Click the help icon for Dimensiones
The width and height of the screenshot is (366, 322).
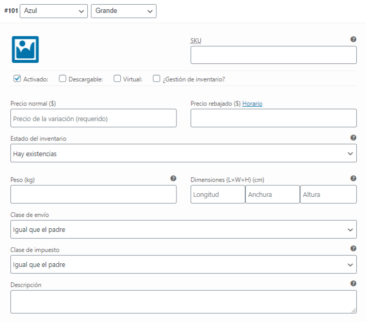[x=353, y=178]
